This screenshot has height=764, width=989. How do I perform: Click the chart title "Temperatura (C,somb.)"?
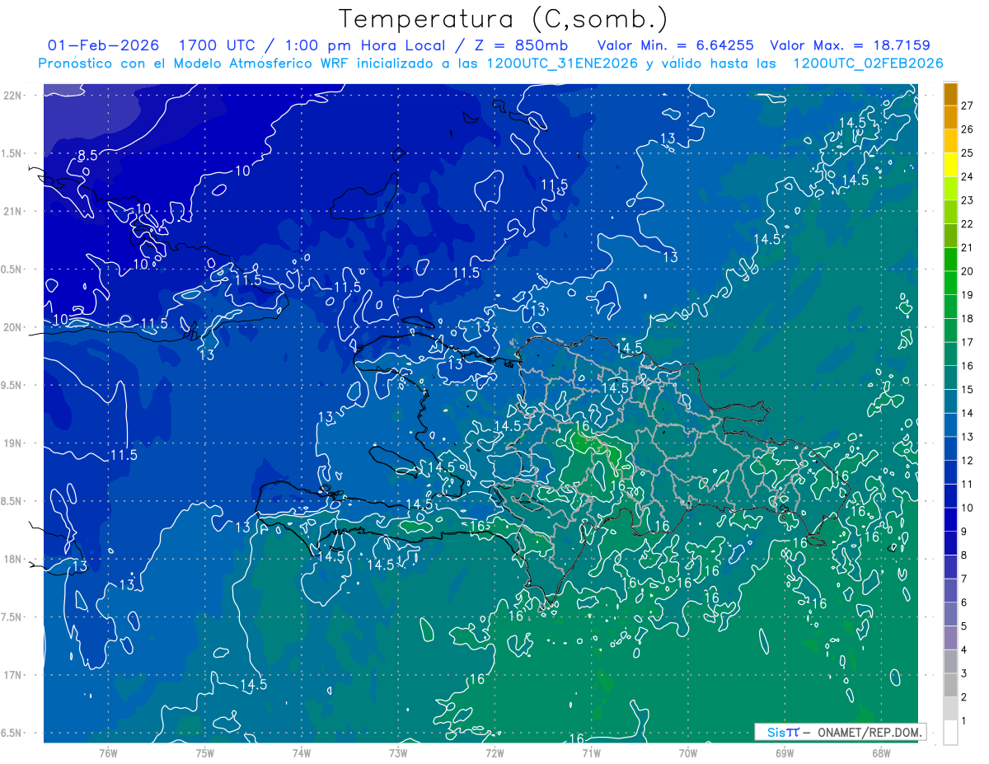click(x=504, y=19)
